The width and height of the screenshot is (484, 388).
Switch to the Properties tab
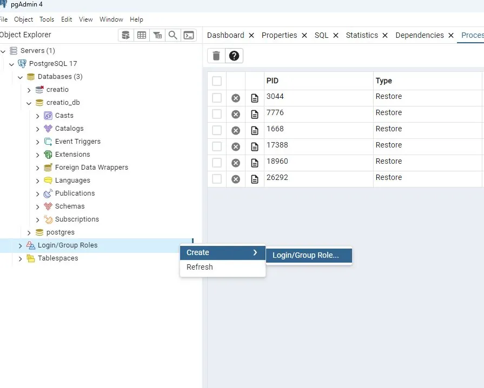pyautogui.click(x=280, y=35)
